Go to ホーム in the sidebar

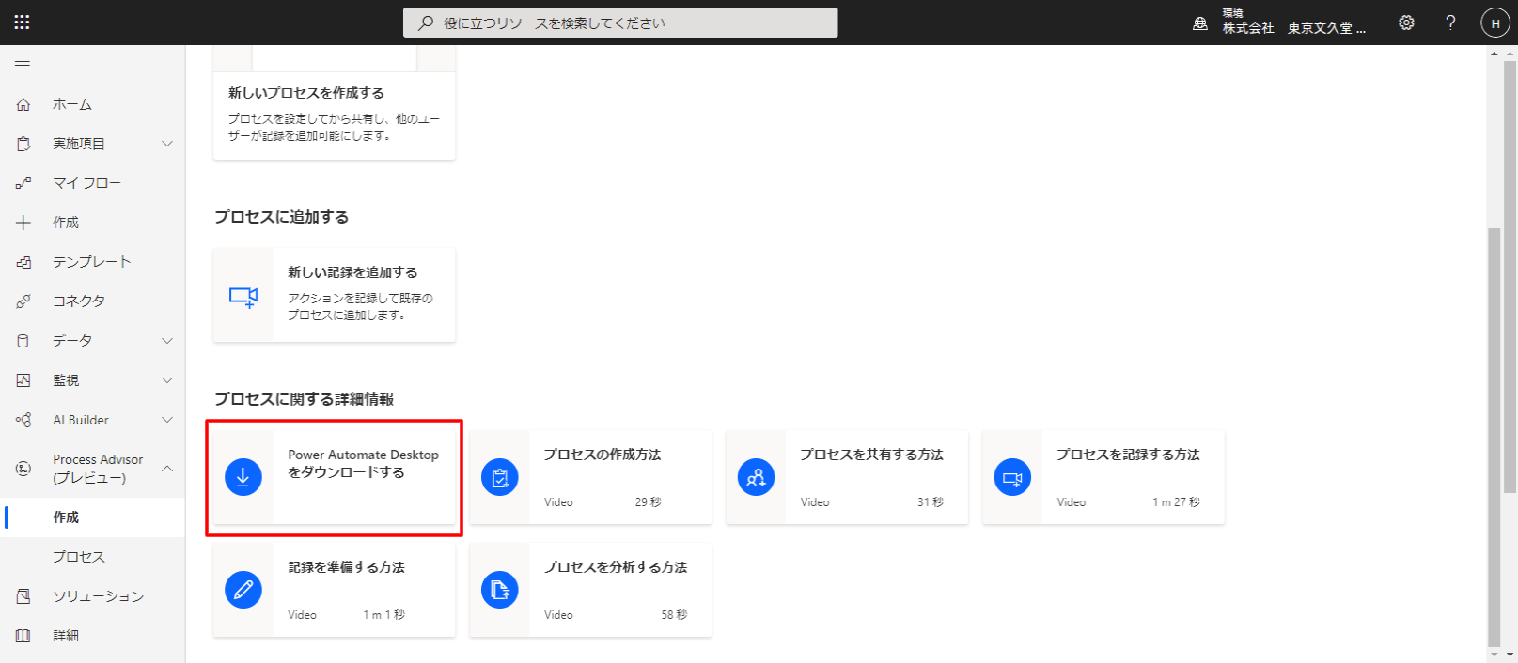[72, 104]
